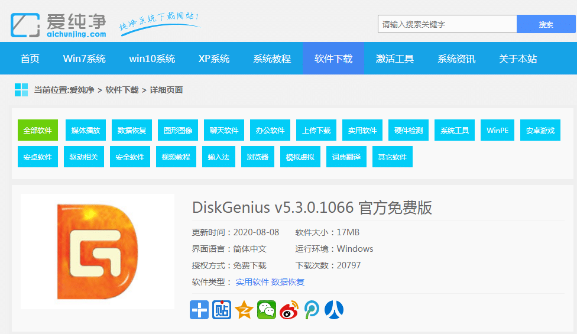Open the 关于本站 nav item
This screenshot has height=334, width=577.
[x=518, y=59]
